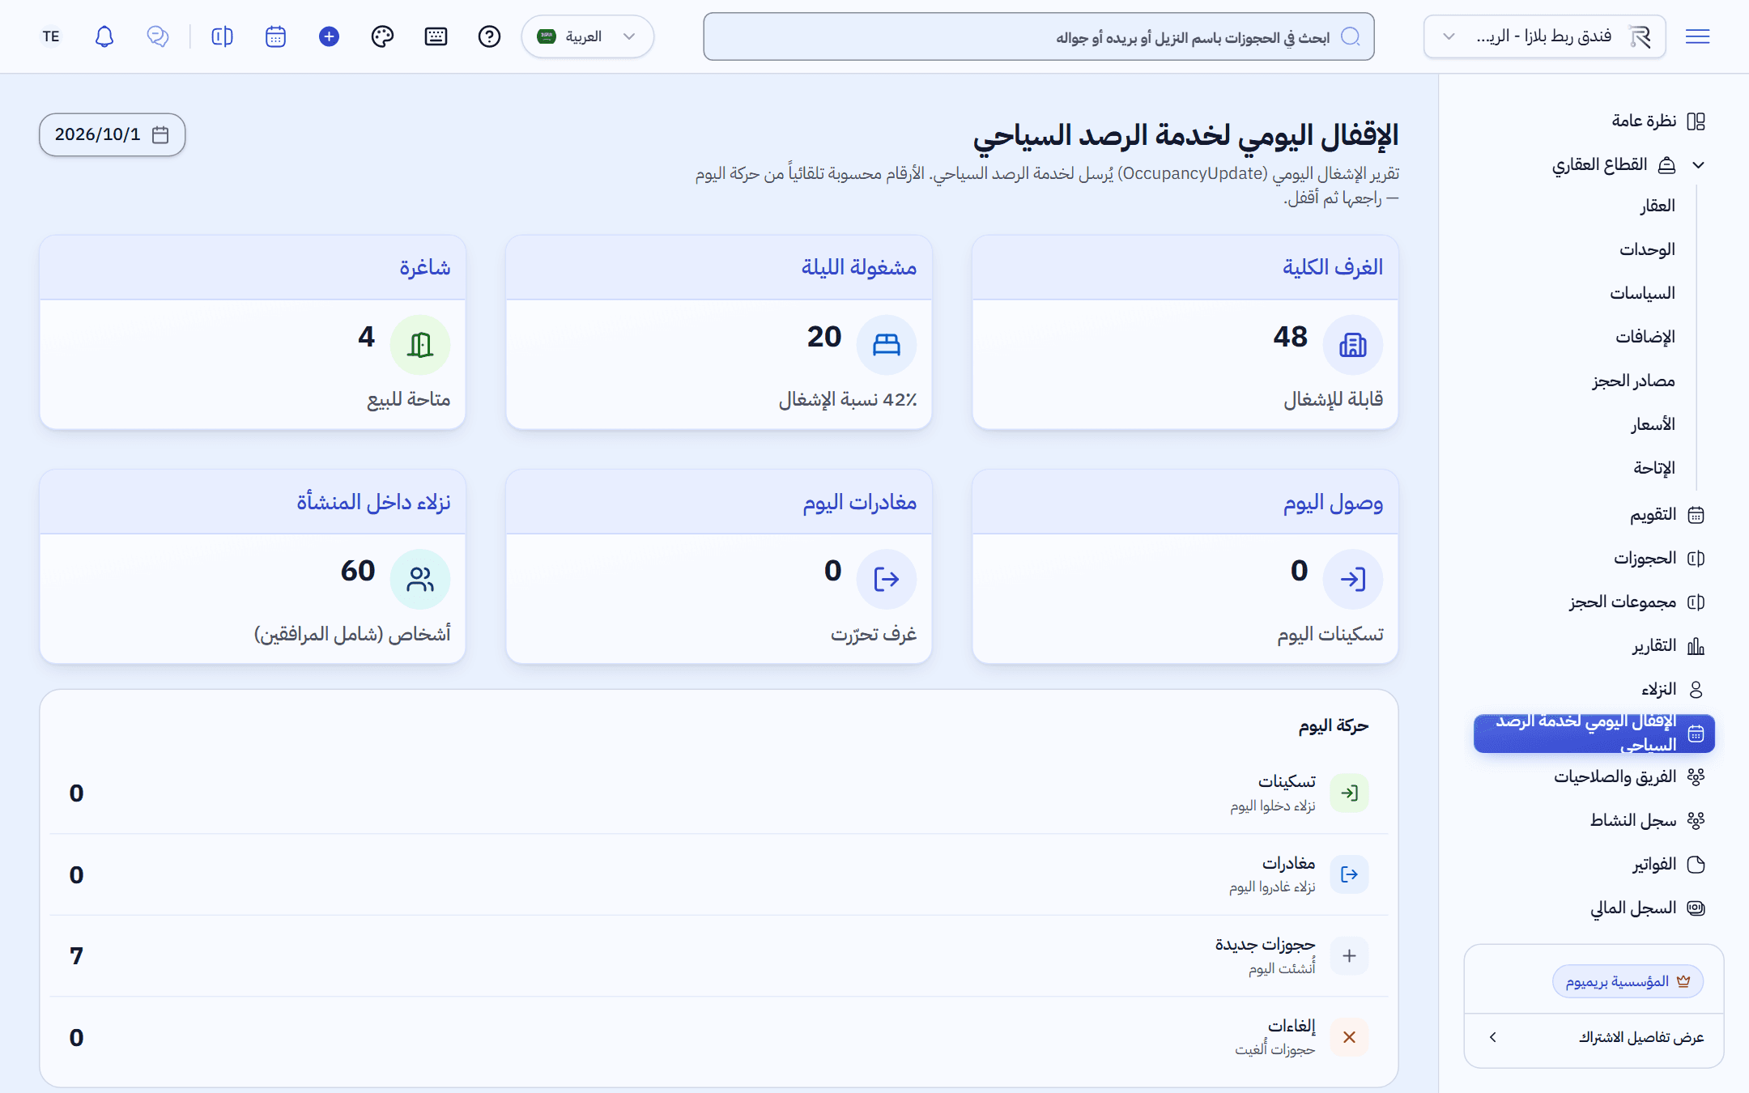Open keyboard shortcuts icon
1749x1093 pixels.
coord(436,36)
